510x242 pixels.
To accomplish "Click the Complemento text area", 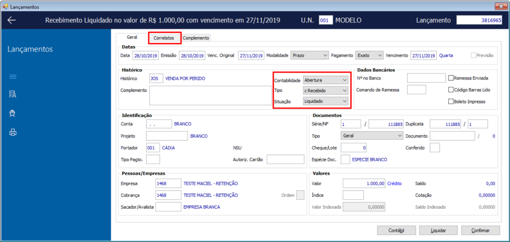I will coord(210,95).
